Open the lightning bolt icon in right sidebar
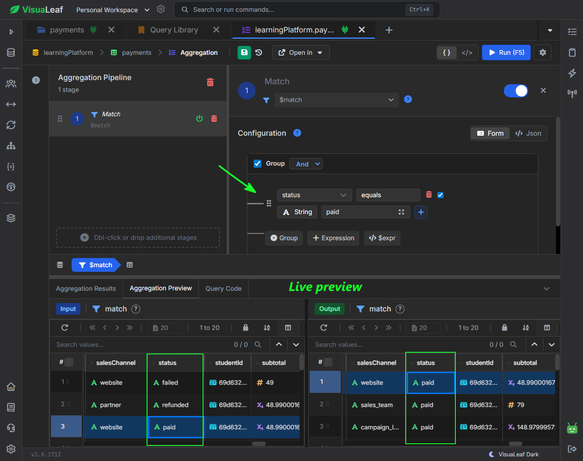 [572, 73]
